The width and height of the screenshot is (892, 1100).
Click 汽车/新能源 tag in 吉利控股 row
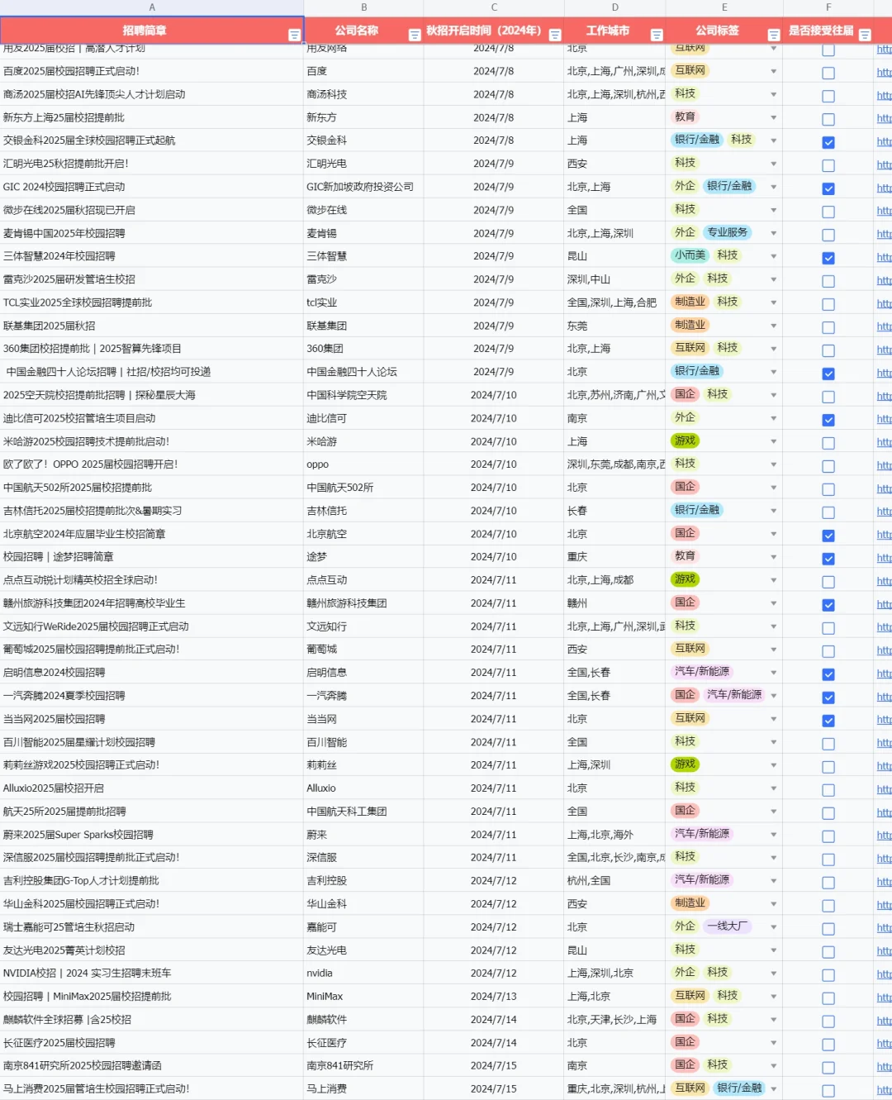[x=702, y=880]
